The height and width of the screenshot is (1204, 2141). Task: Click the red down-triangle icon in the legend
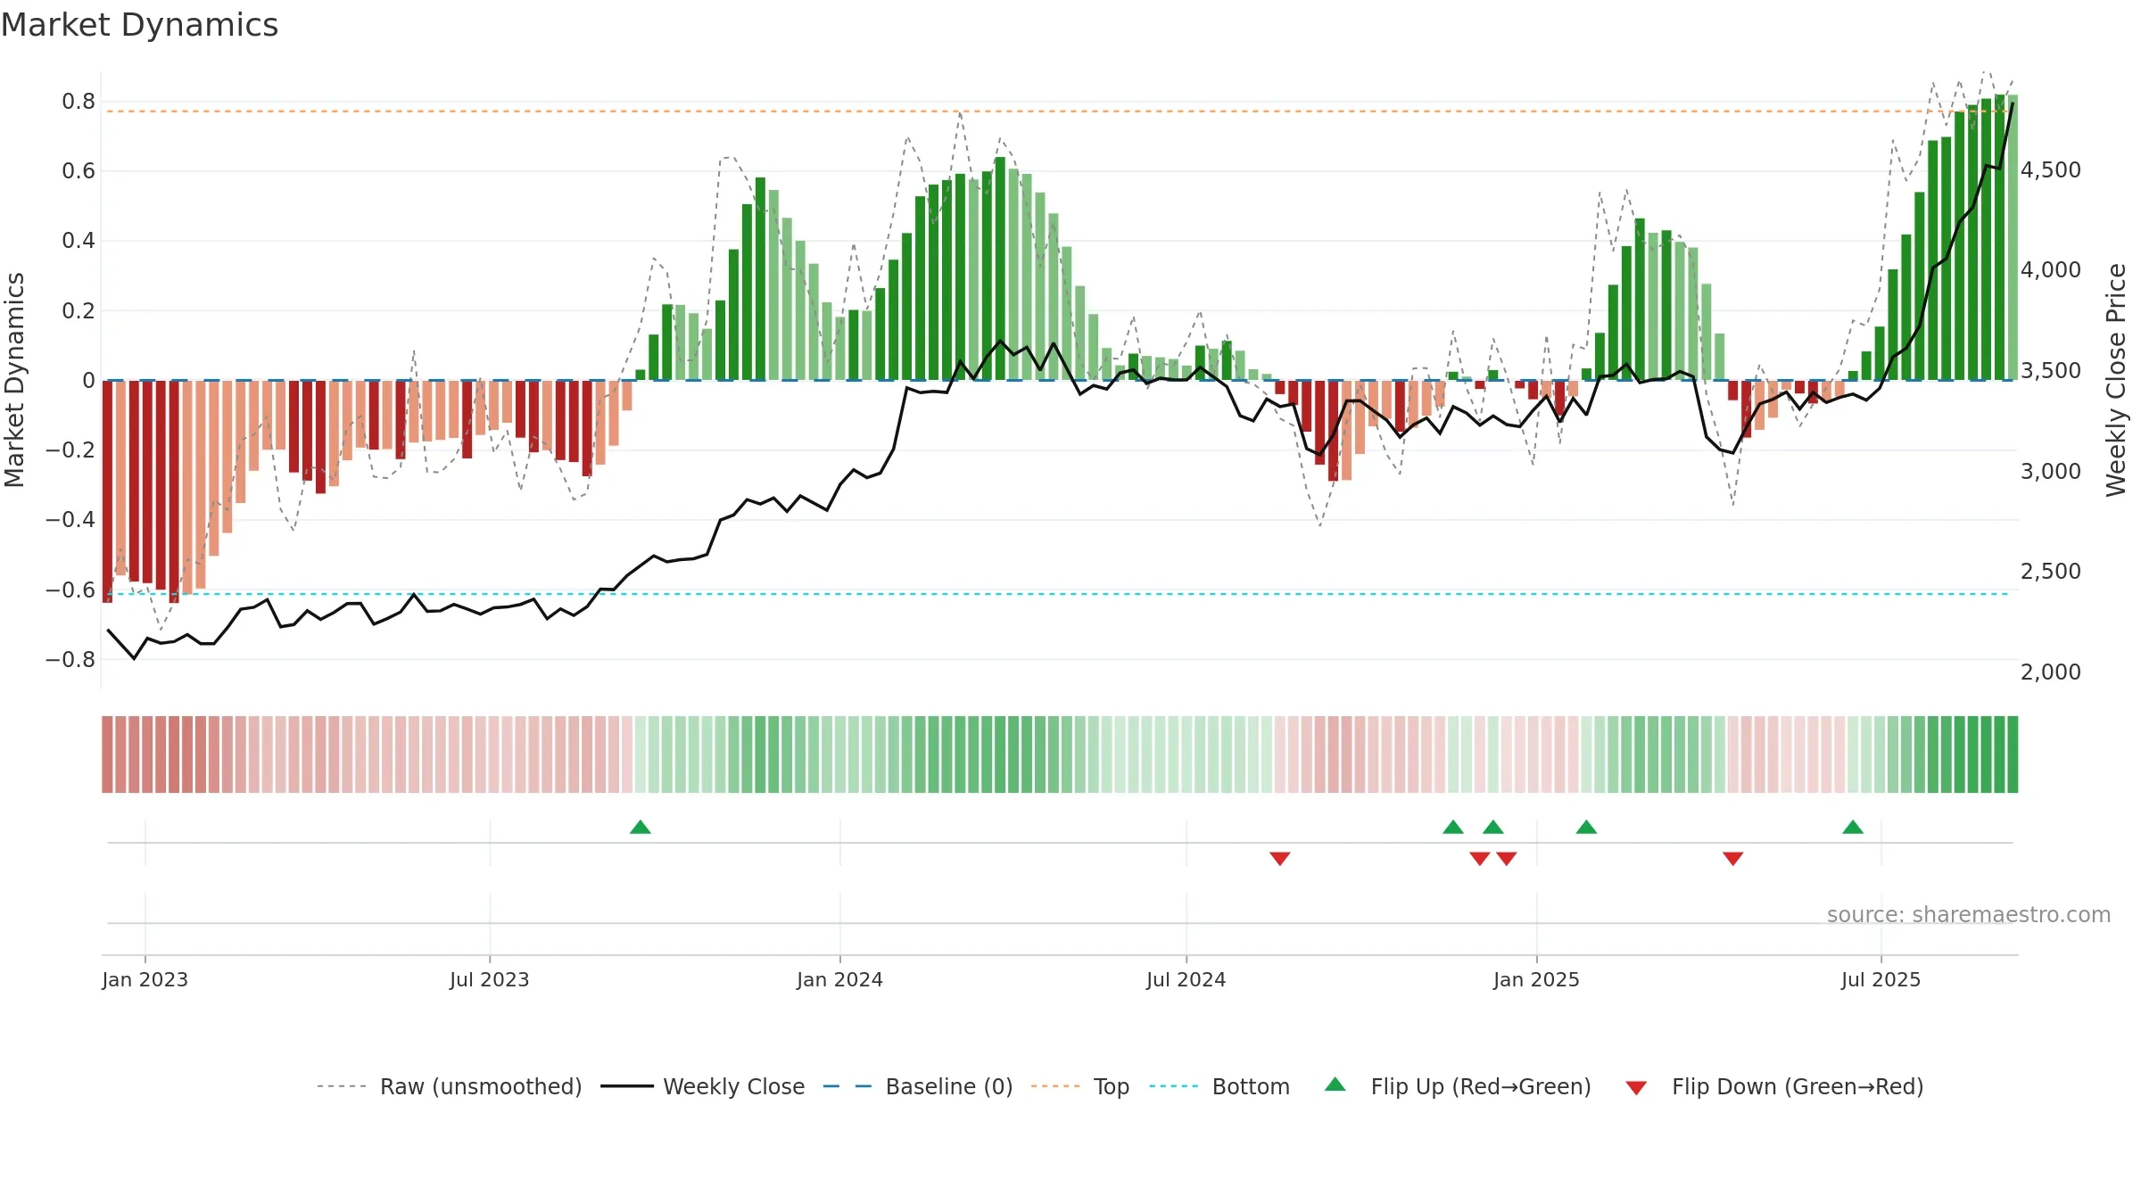pos(1636,1088)
